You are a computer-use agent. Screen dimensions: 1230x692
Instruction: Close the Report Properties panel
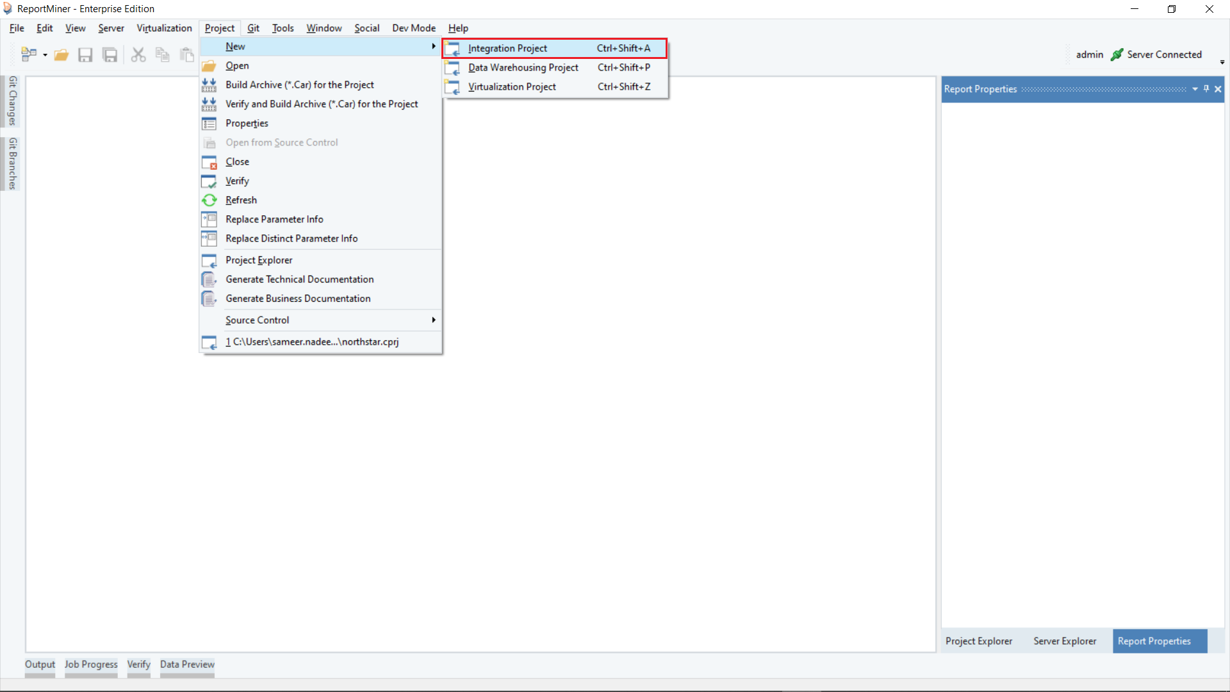[1218, 89]
